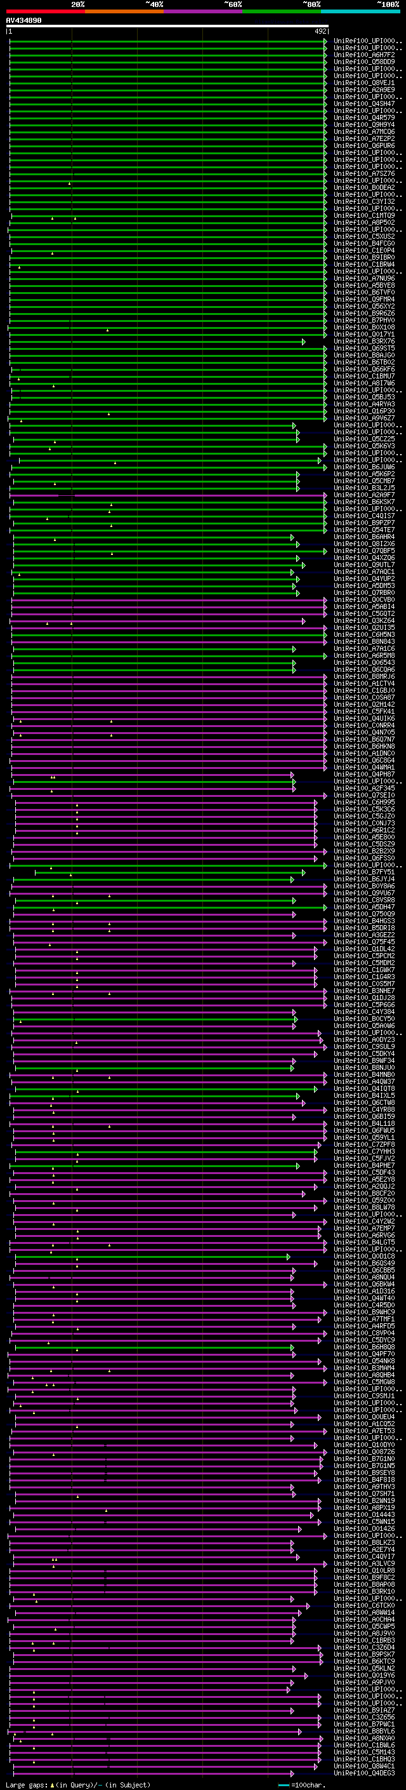Select hit label UniRef100_Q6PUR6
The width and height of the screenshot is (406, 1790).
tap(364, 145)
